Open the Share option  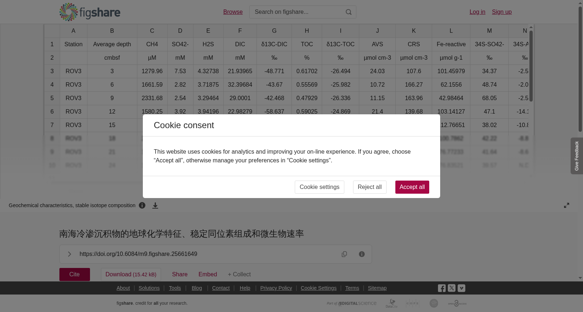coord(180,275)
